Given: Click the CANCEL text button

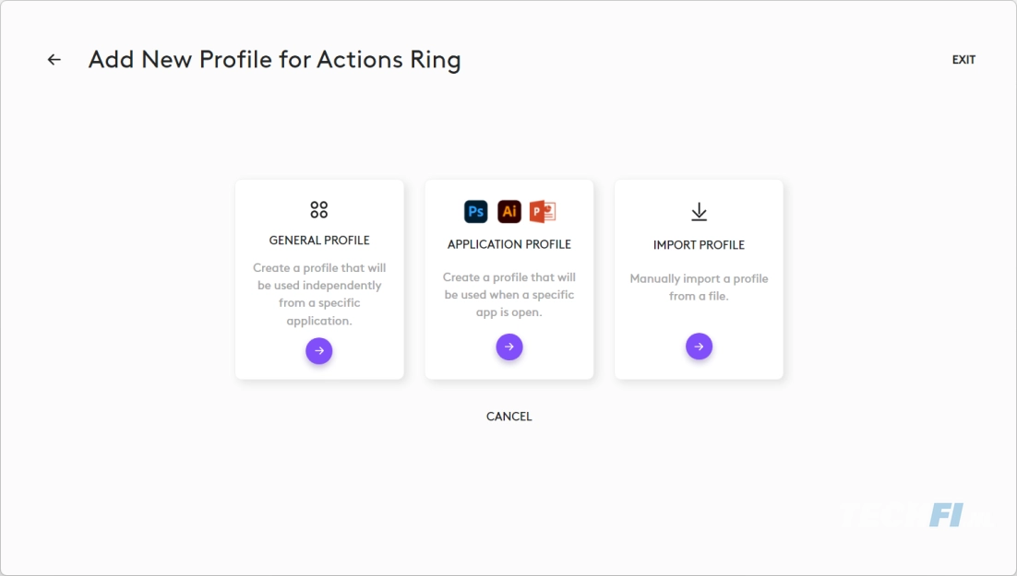Looking at the screenshot, I should 509,417.
